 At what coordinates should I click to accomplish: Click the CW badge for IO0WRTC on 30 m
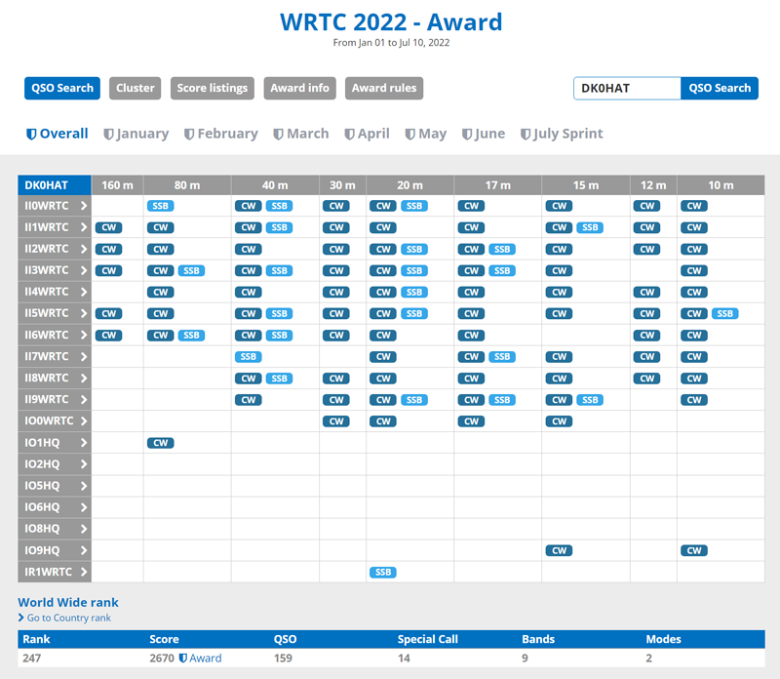(336, 421)
